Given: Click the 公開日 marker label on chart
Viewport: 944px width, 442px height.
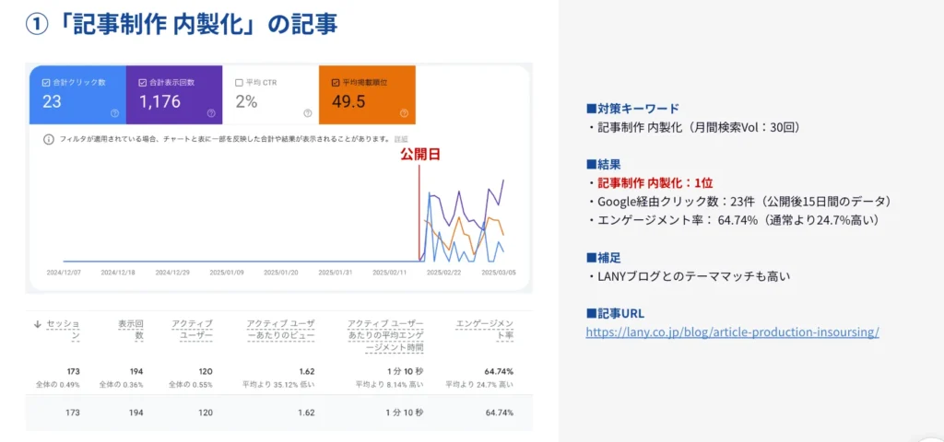Looking at the screenshot, I should point(420,154).
